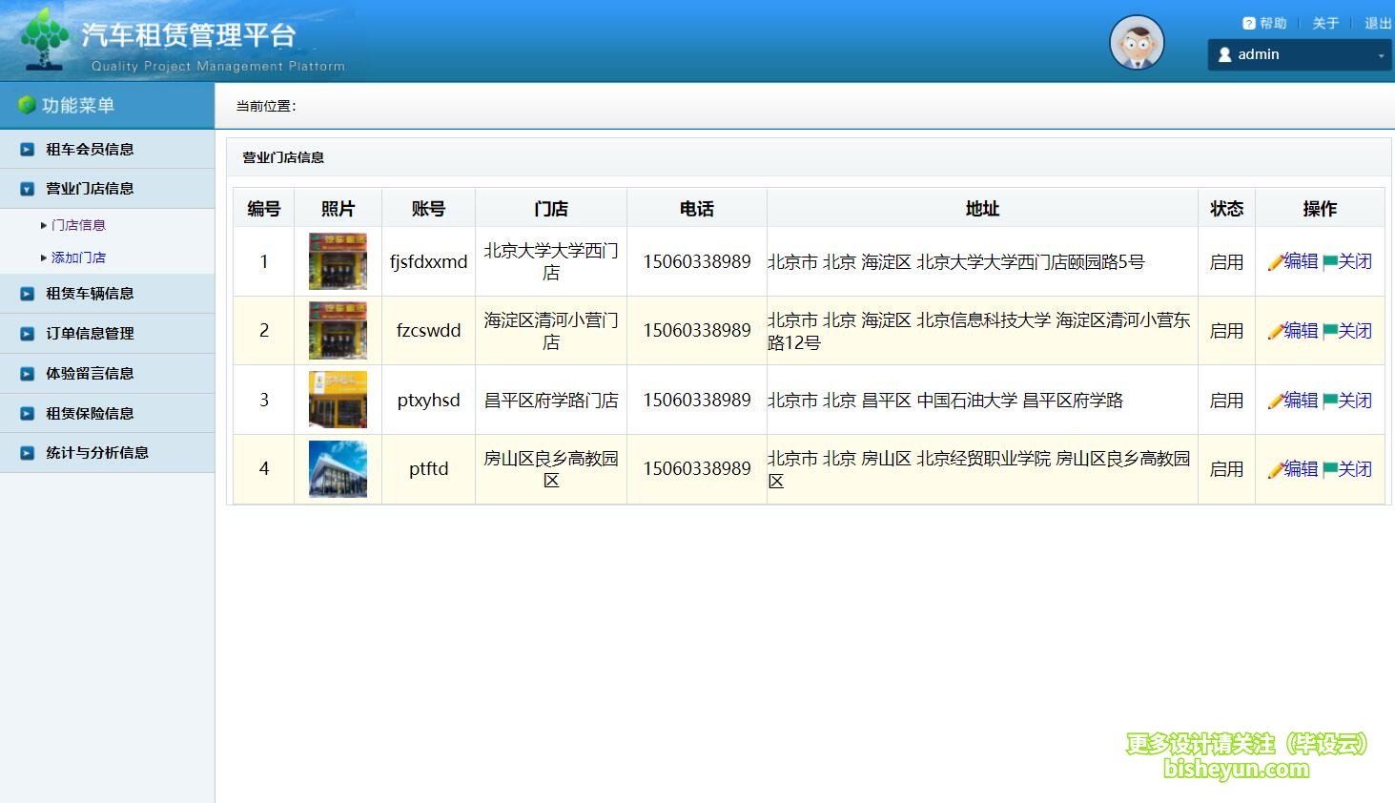This screenshot has width=1395, height=803.
Task: Click the storefront photo thumbnail in row 1
Action: pos(337,260)
